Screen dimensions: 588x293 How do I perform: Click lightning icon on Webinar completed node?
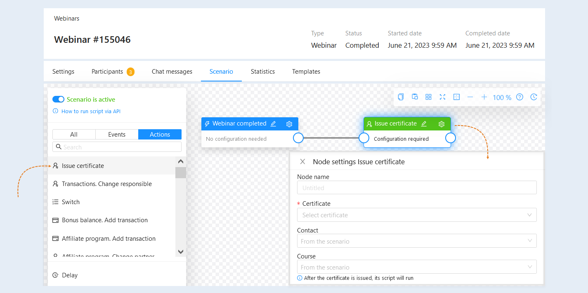point(207,124)
